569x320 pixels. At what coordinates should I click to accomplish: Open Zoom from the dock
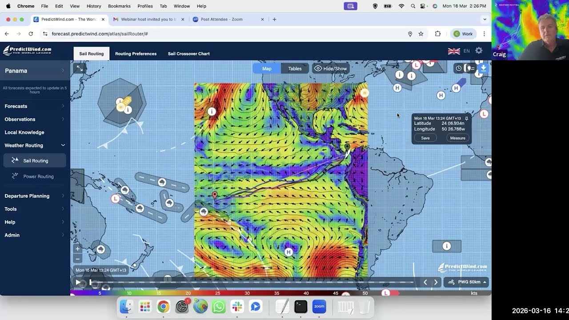click(319, 307)
